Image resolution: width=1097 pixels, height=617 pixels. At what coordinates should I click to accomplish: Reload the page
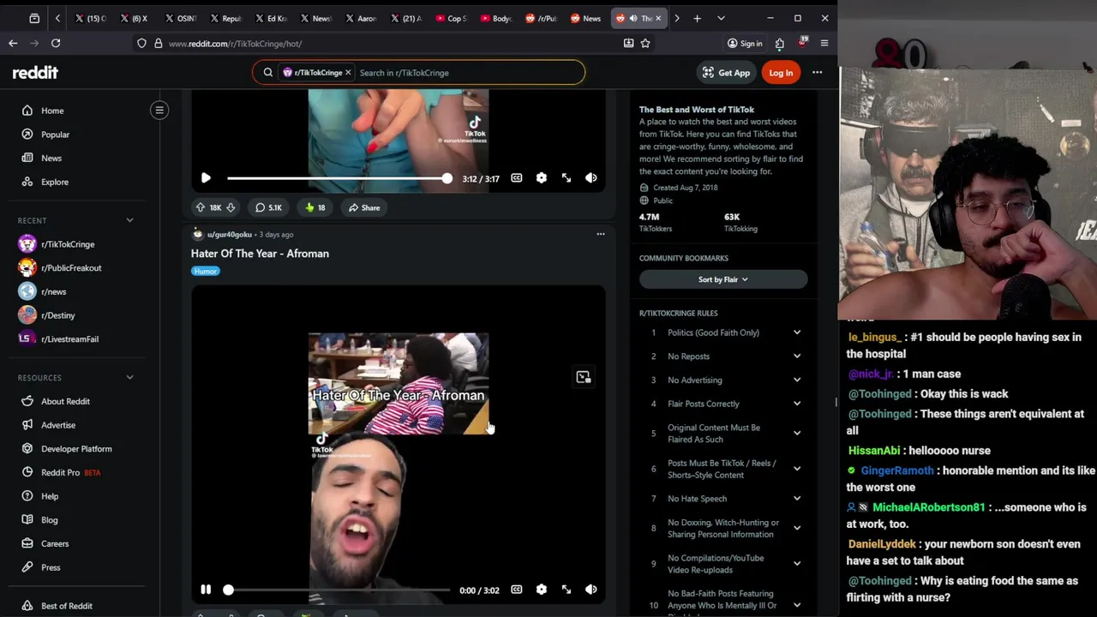pyautogui.click(x=56, y=43)
